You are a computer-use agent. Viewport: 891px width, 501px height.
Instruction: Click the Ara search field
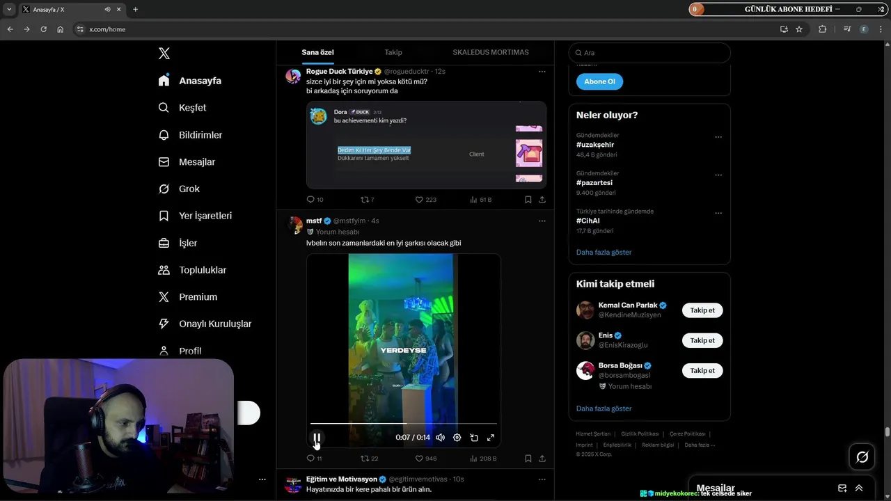[649, 53]
